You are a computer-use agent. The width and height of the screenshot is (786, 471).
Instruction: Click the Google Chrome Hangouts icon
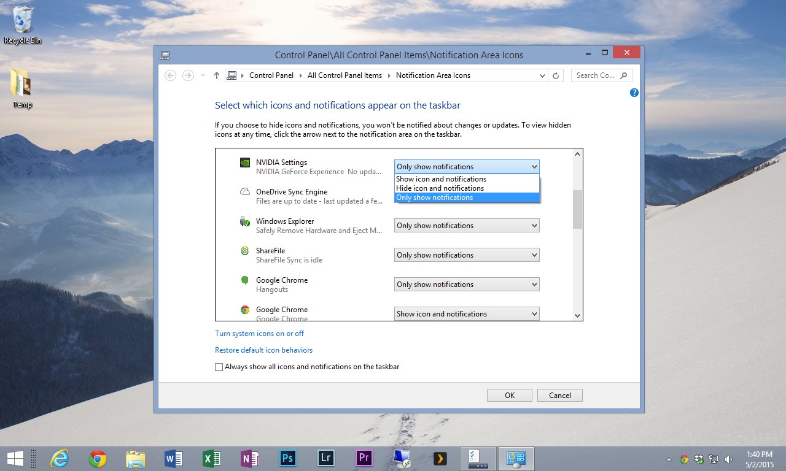[x=244, y=281]
